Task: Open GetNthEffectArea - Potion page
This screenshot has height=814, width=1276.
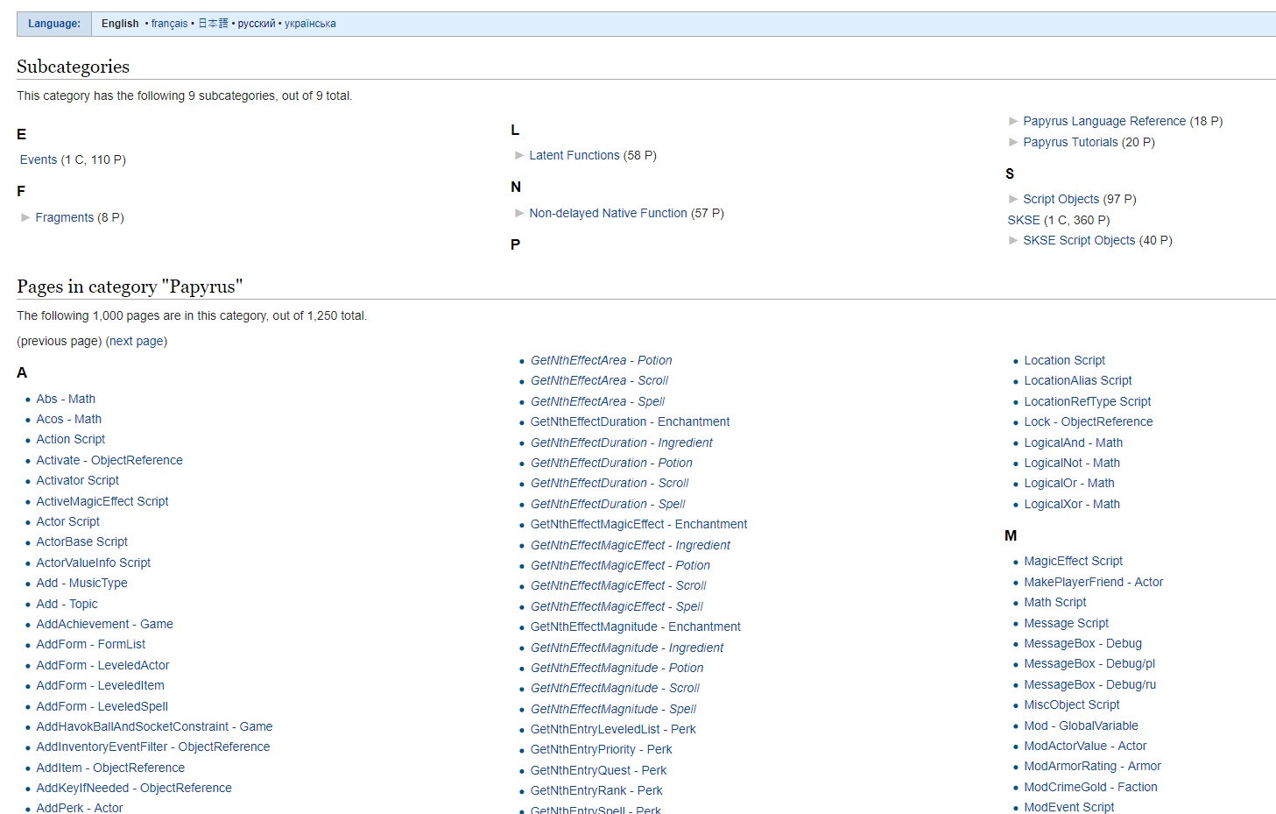Action: pyautogui.click(x=601, y=360)
